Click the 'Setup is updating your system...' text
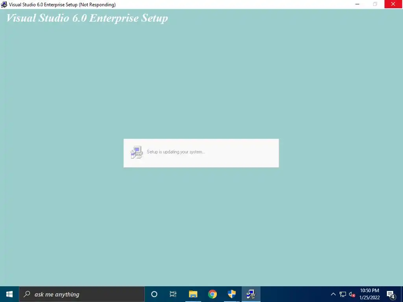 point(176,152)
